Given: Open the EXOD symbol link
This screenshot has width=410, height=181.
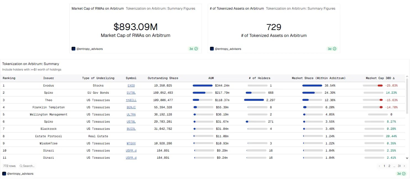Looking at the screenshot, I should (131, 86).
